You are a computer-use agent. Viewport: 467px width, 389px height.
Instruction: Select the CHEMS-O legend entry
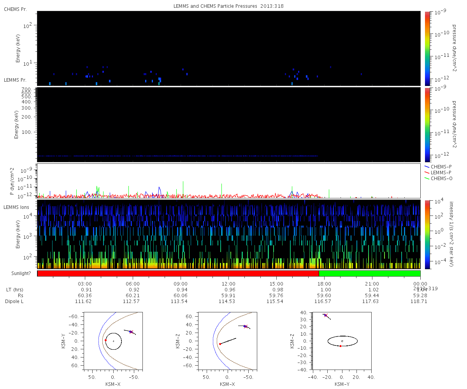(x=441, y=178)
